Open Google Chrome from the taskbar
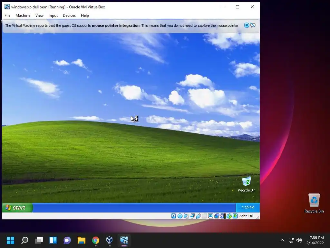 [95, 240]
